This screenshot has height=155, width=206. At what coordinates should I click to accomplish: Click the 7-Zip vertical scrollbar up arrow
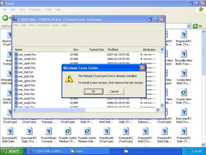coord(162,49)
